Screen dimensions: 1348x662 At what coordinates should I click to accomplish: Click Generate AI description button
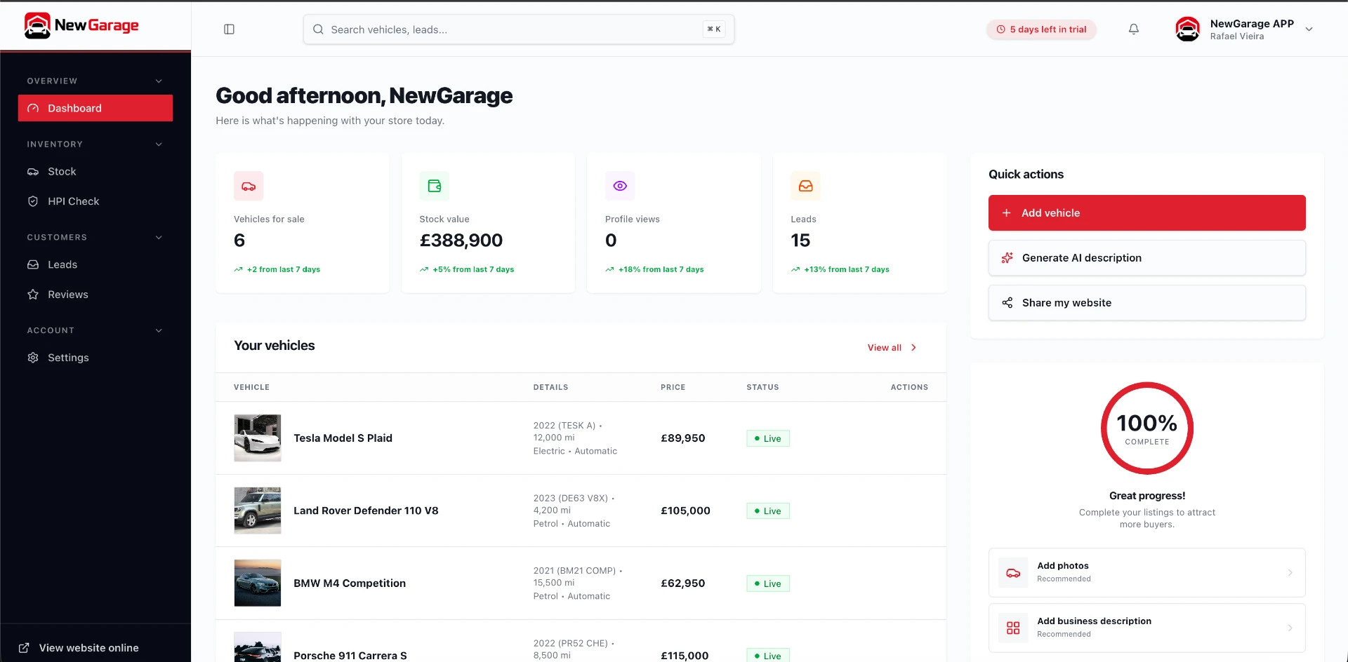click(1147, 258)
